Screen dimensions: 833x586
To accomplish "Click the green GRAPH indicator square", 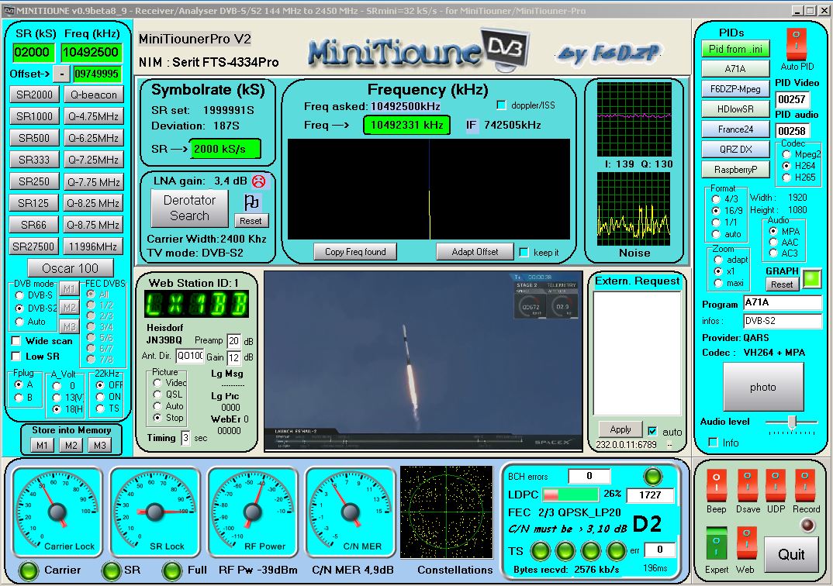I will point(811,278).
